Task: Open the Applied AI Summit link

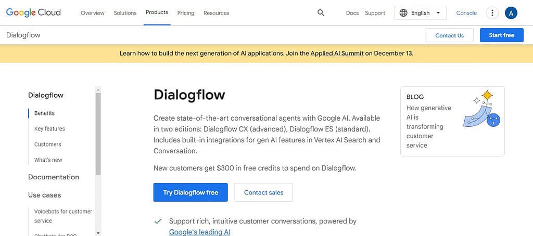Action: [337, 54]
